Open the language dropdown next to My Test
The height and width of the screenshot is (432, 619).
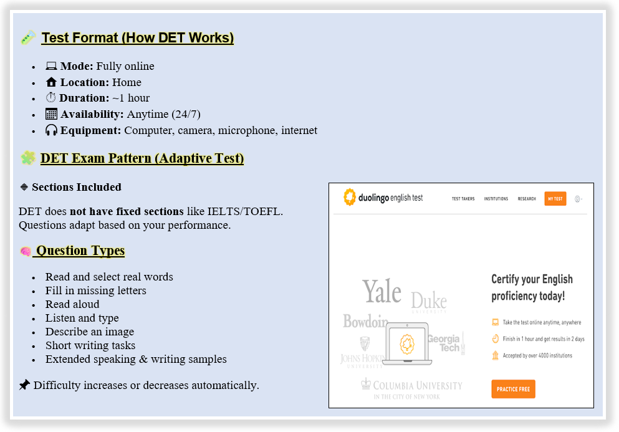[578, 199]
